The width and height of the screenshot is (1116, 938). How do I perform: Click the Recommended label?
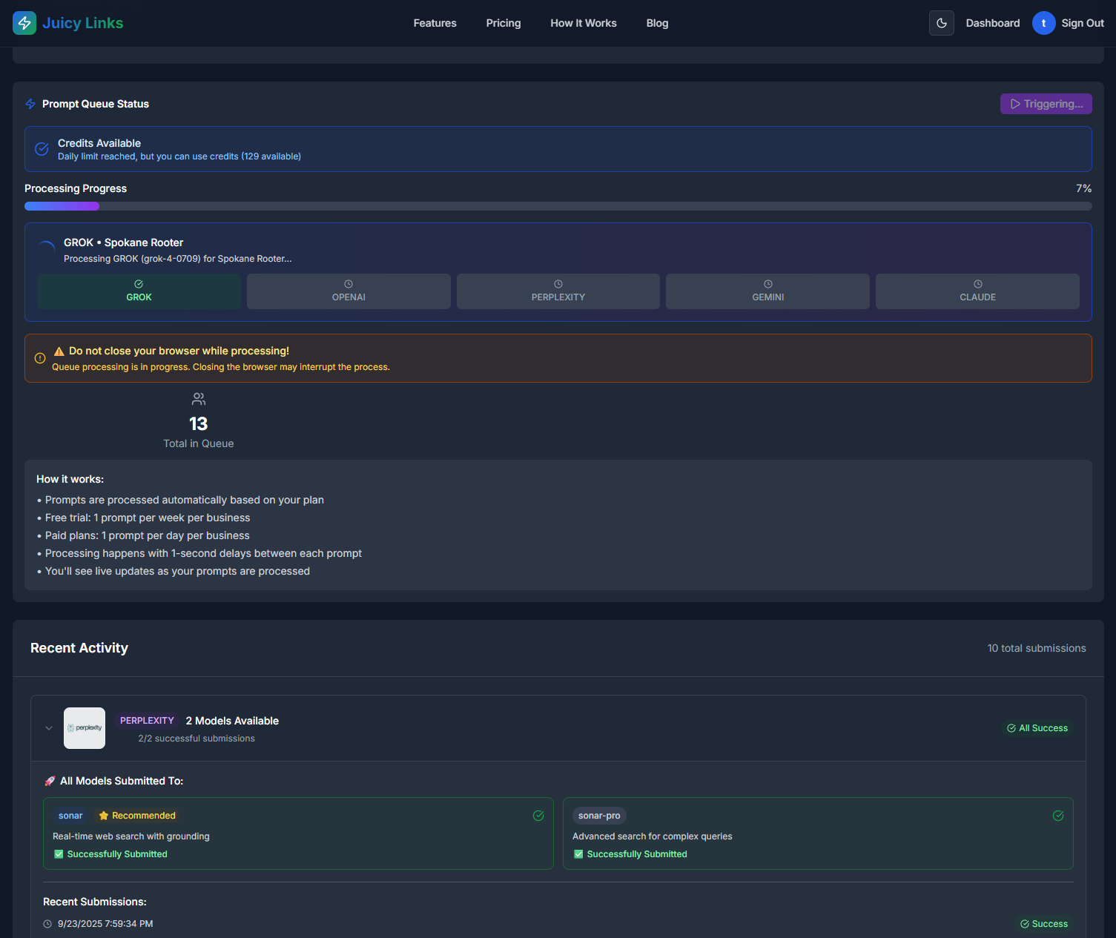click(x=144, y=816)
